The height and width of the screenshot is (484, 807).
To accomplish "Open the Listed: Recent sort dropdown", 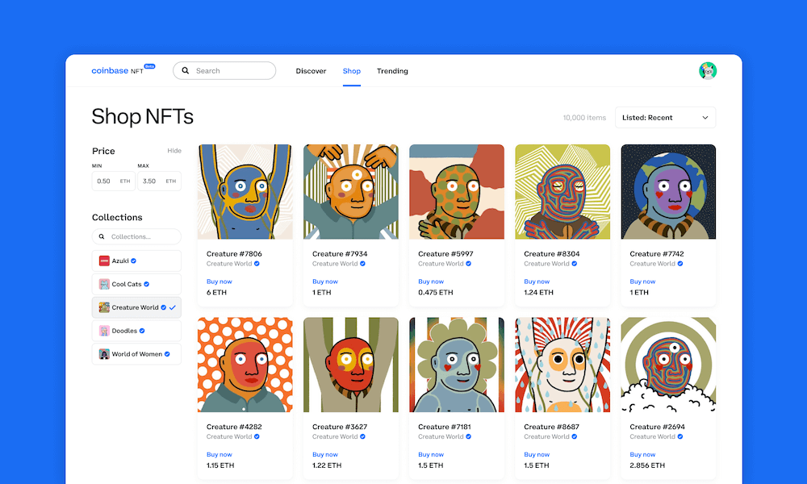I will tap(664, 118).
